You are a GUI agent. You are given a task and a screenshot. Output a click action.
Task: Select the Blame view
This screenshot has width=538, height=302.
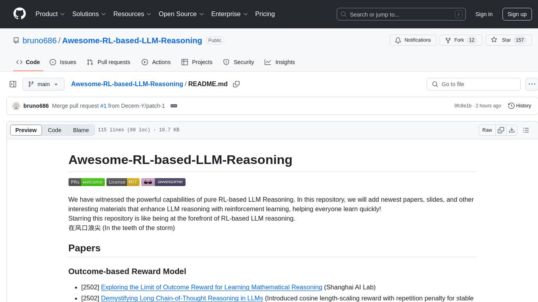coord(81,130)
